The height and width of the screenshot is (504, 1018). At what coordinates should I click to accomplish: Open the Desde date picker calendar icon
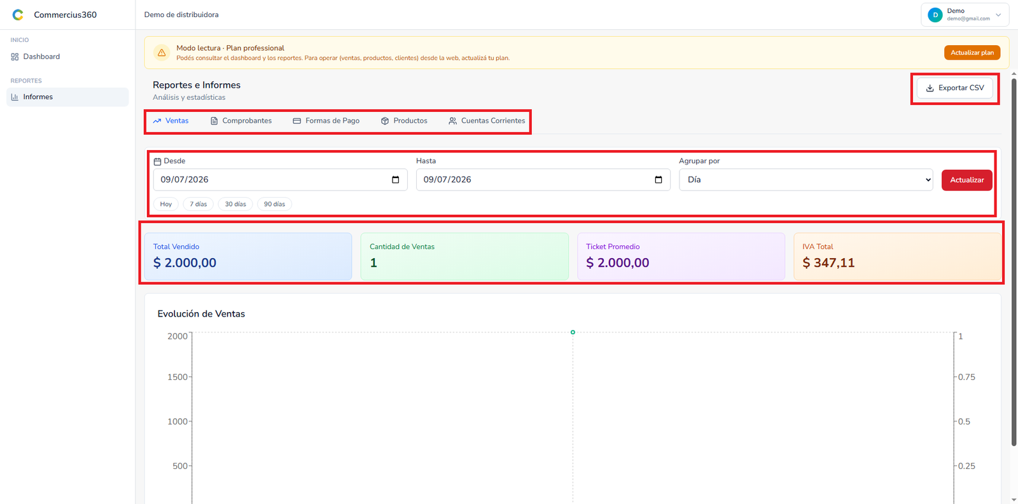(395, 180)
